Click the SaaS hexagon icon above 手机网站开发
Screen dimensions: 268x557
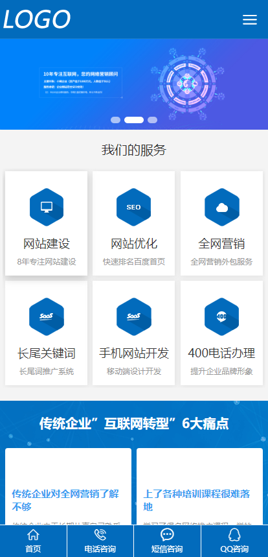click(x=133, y=316)
